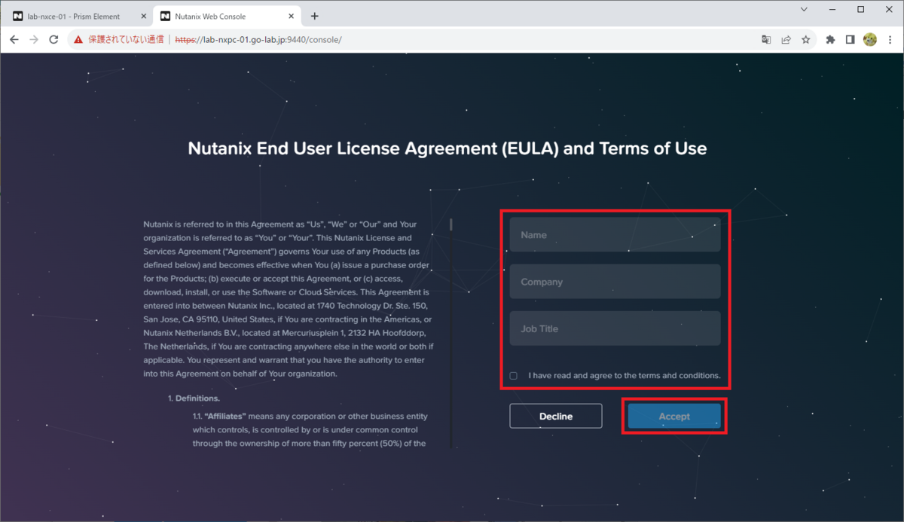
Task: Check the agree to terms checkbox
Action: tap(514, 376)
